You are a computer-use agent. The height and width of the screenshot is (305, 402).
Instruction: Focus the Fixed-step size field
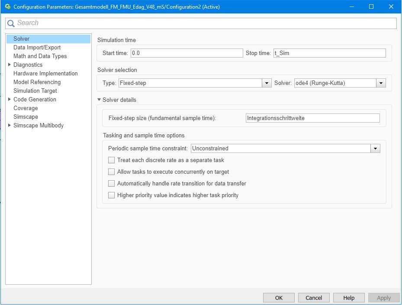point(312,118)
